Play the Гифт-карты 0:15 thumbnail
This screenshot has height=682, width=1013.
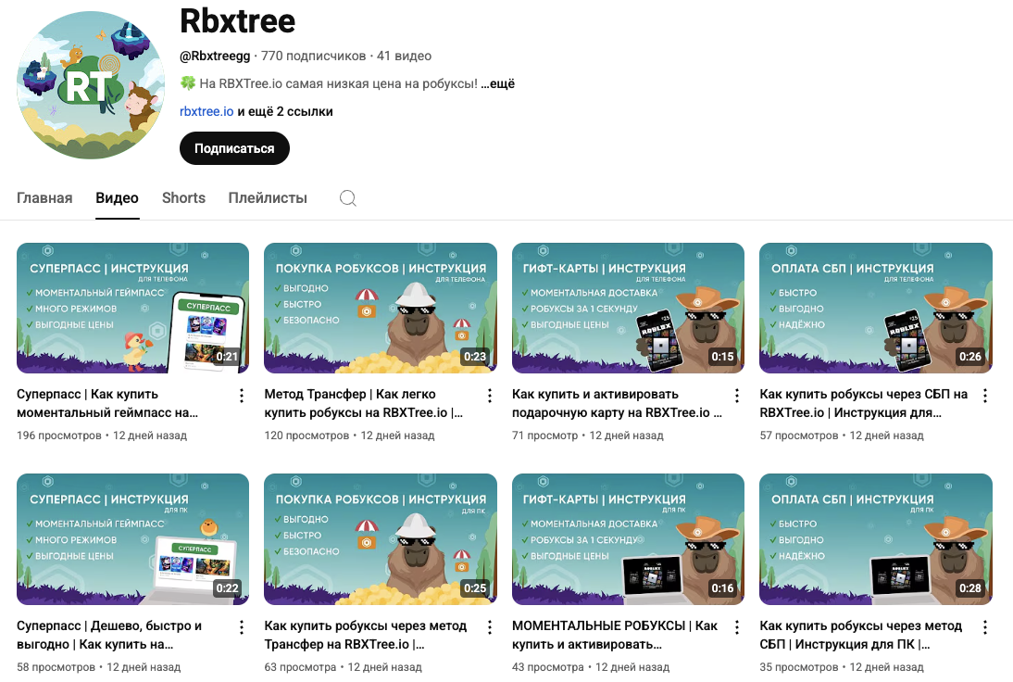pos(628,308)
